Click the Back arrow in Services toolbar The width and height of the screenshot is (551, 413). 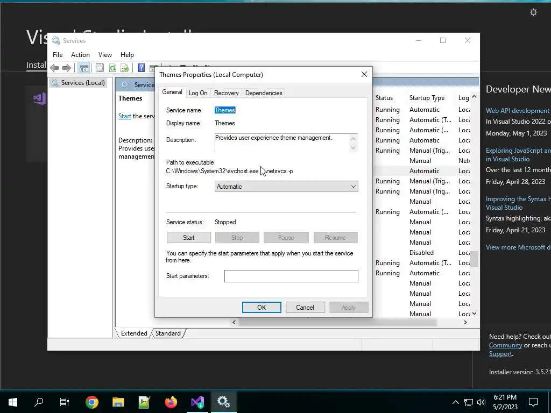[x=54, y=68]
